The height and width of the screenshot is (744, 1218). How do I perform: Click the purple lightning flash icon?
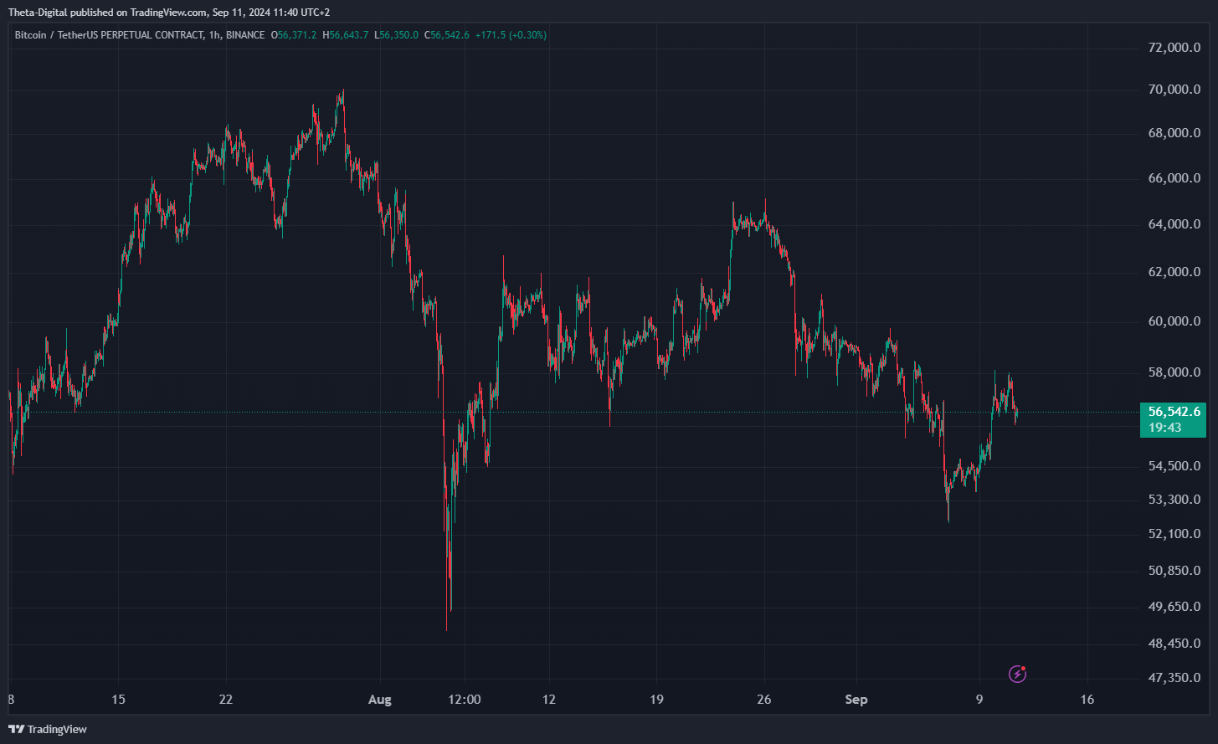click(1017, 674)
